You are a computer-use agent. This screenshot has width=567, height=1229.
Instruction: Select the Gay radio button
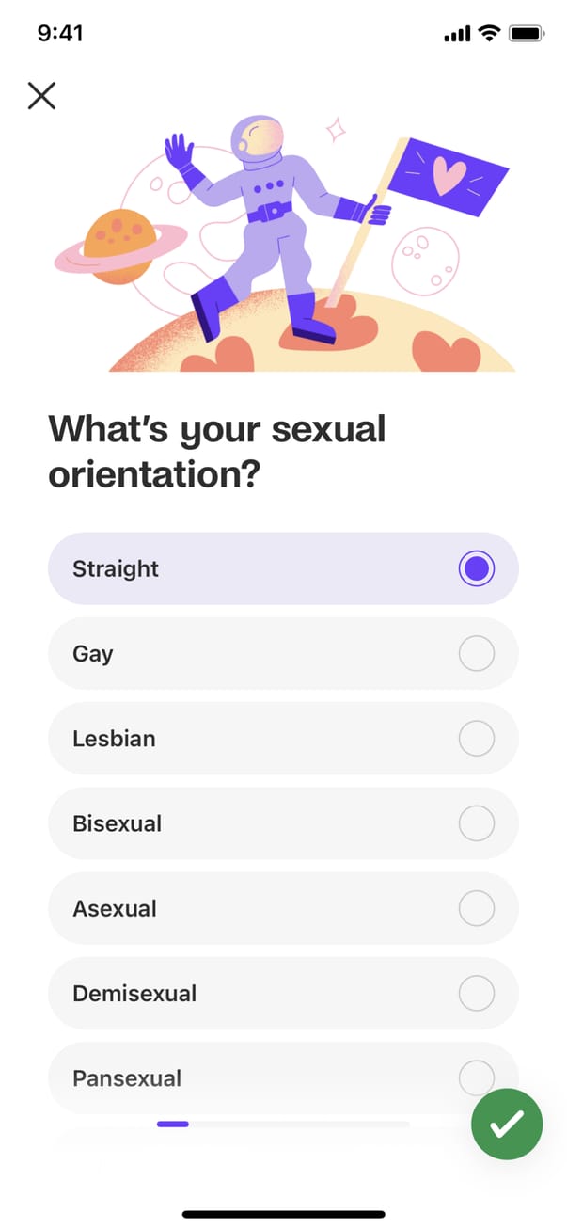477,654
